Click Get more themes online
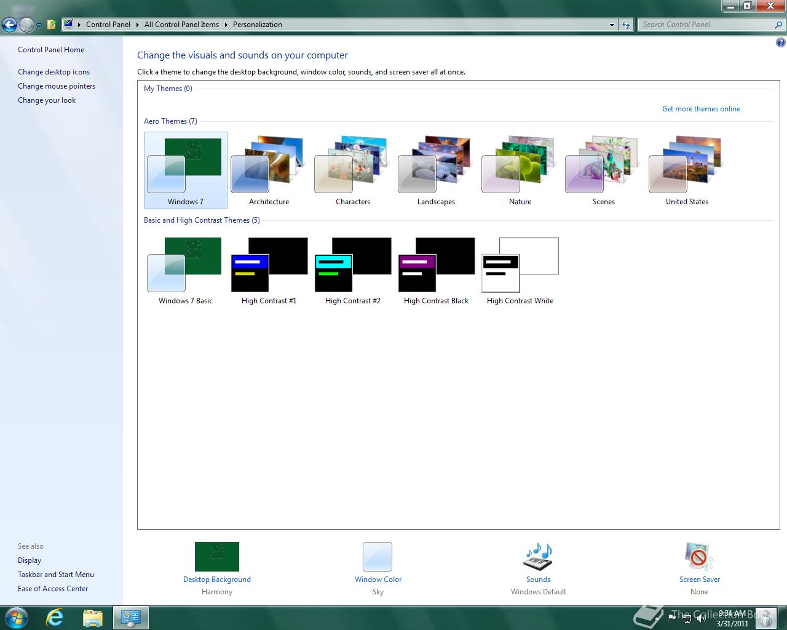This screenshot has height=630, width=787. [x=701, y=109]
